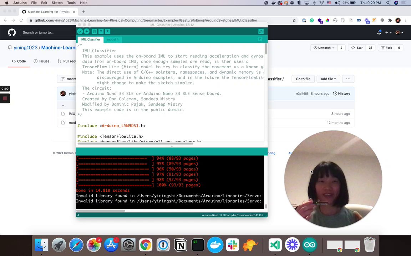Open Google Chrome from the Dock

pos(146,245)
